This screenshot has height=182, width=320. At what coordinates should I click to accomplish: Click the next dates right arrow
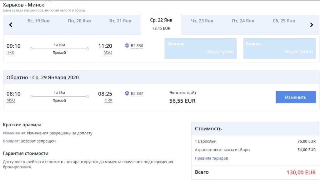(x=311, y=25)
